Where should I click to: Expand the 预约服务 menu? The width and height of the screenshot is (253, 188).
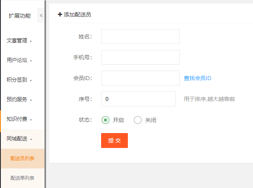click(19, 99)
